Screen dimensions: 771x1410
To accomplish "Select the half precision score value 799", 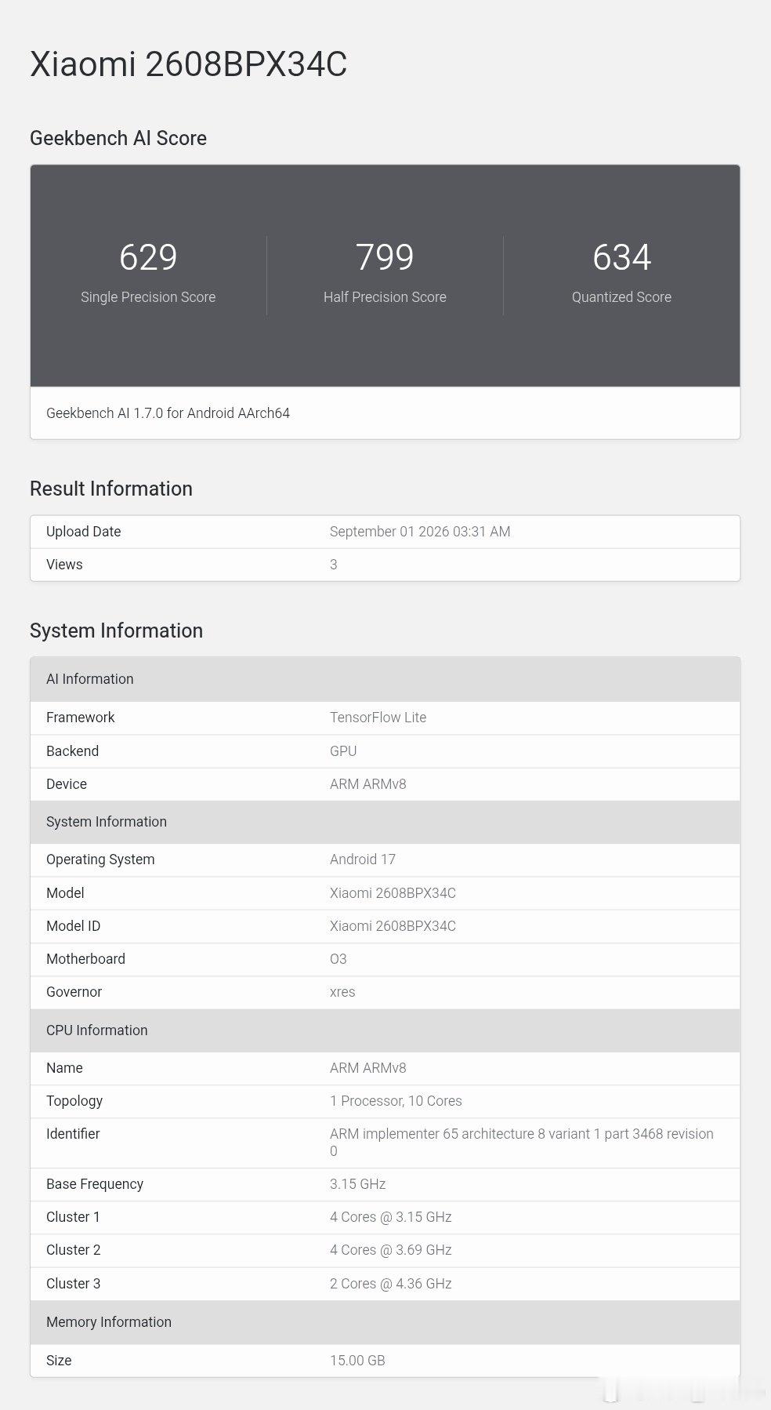I will 385,257.
